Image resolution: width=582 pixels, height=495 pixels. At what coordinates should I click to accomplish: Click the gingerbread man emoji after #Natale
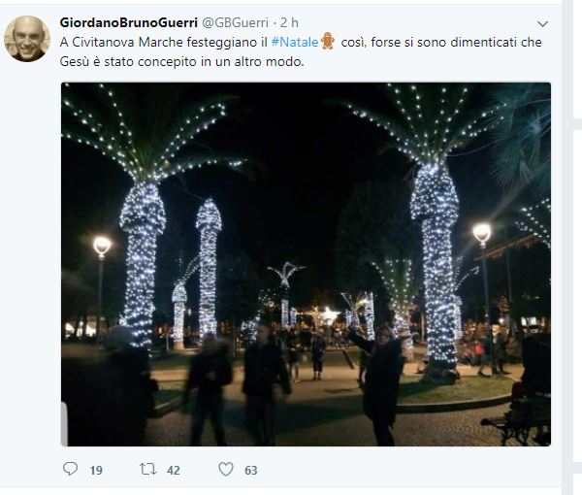coord(328,41)
